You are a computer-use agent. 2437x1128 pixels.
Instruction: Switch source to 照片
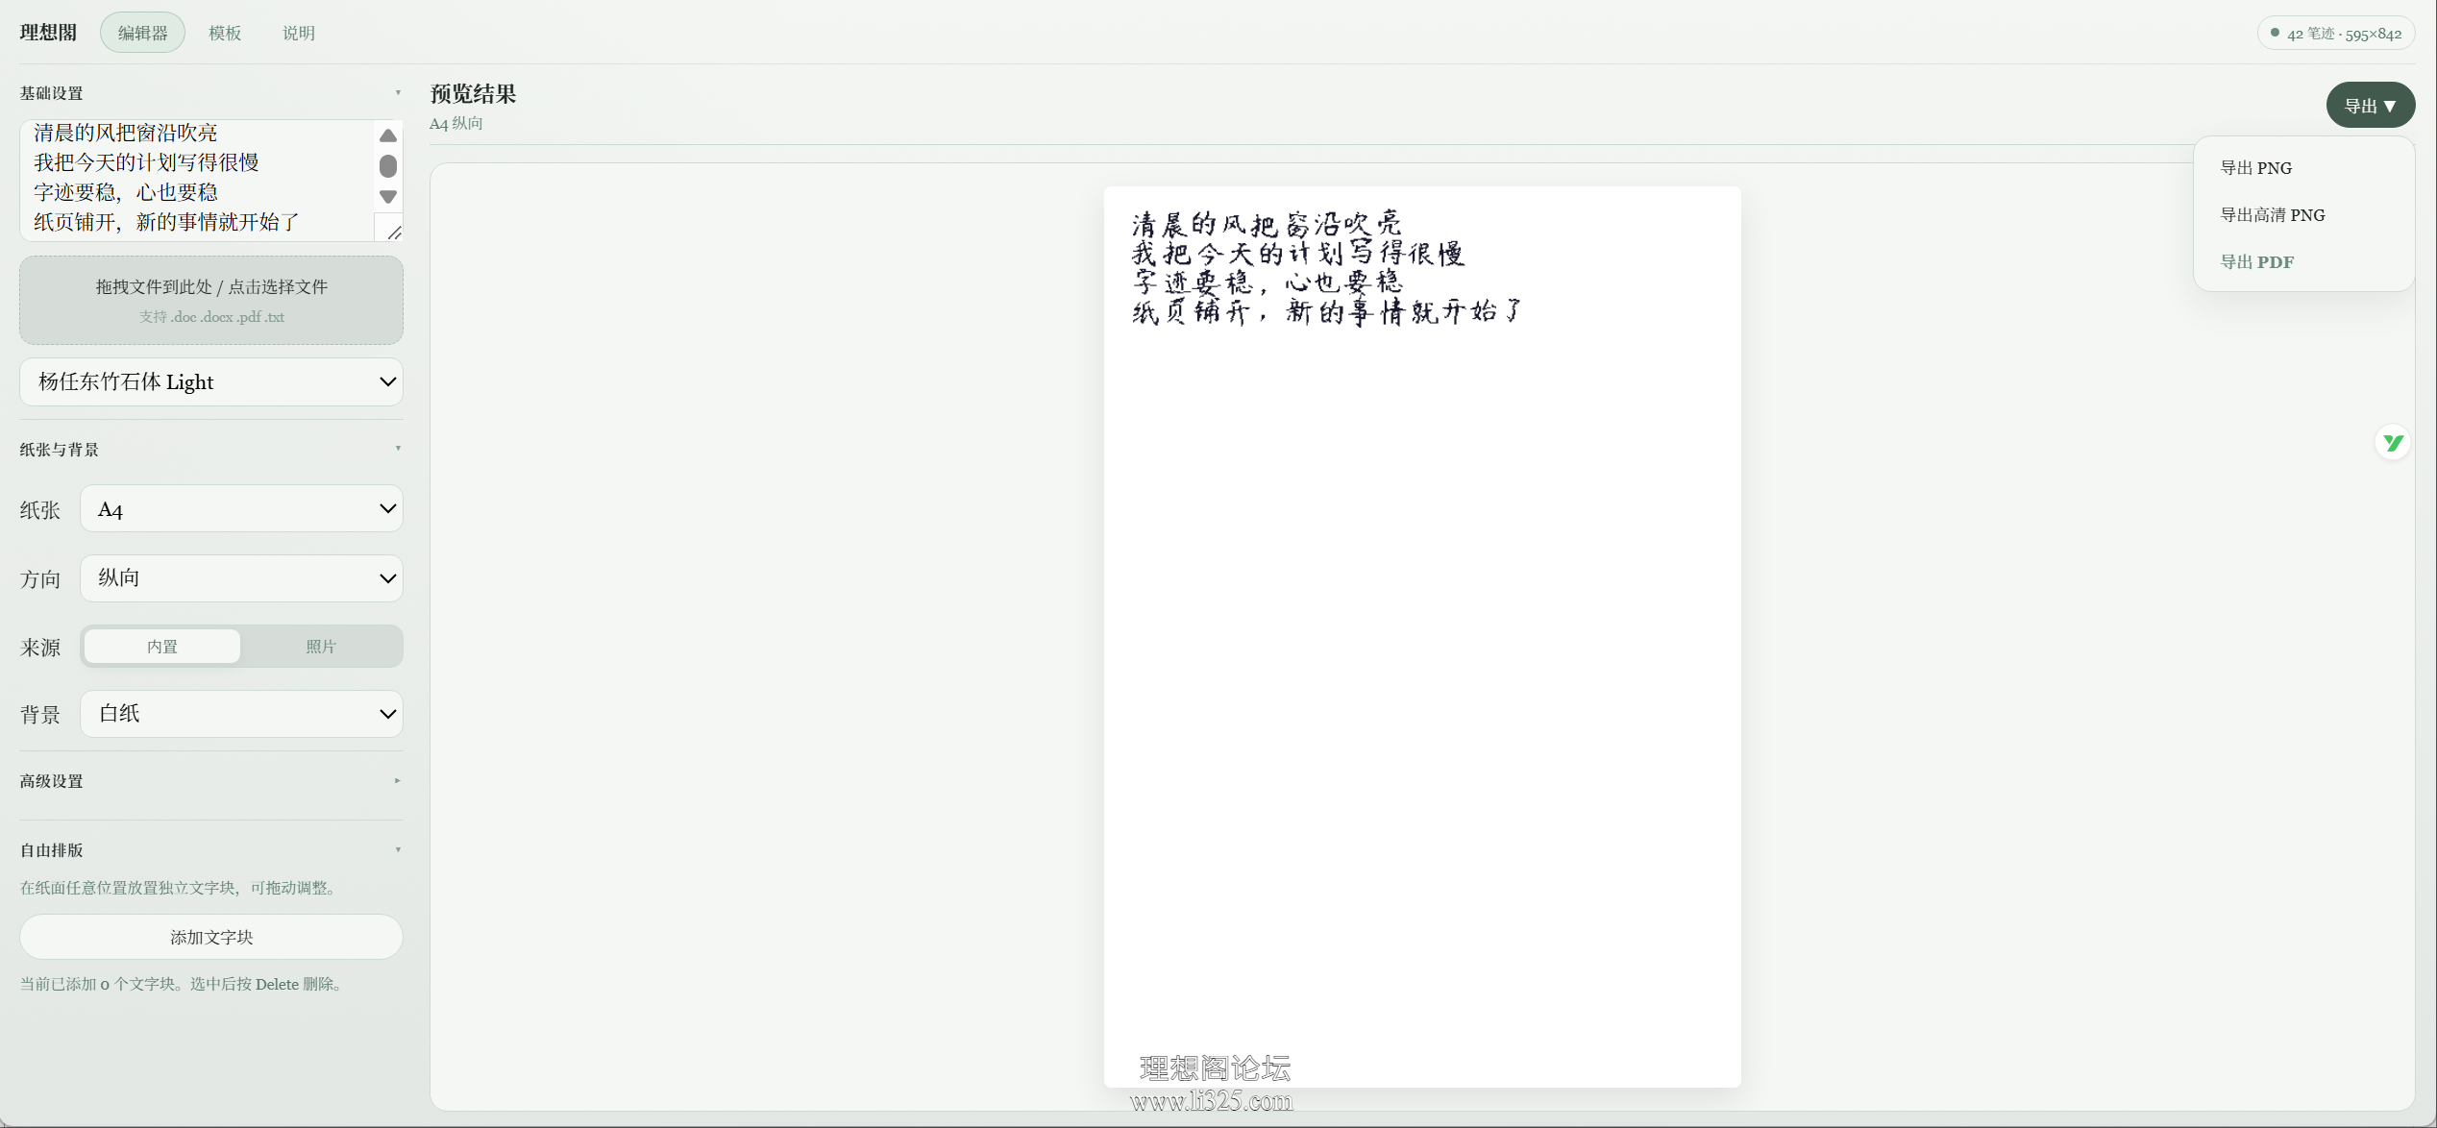tap(321, 647)
